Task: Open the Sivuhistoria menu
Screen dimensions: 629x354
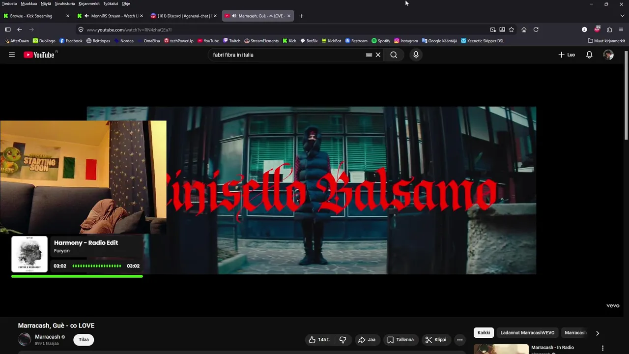Action: 65,3
